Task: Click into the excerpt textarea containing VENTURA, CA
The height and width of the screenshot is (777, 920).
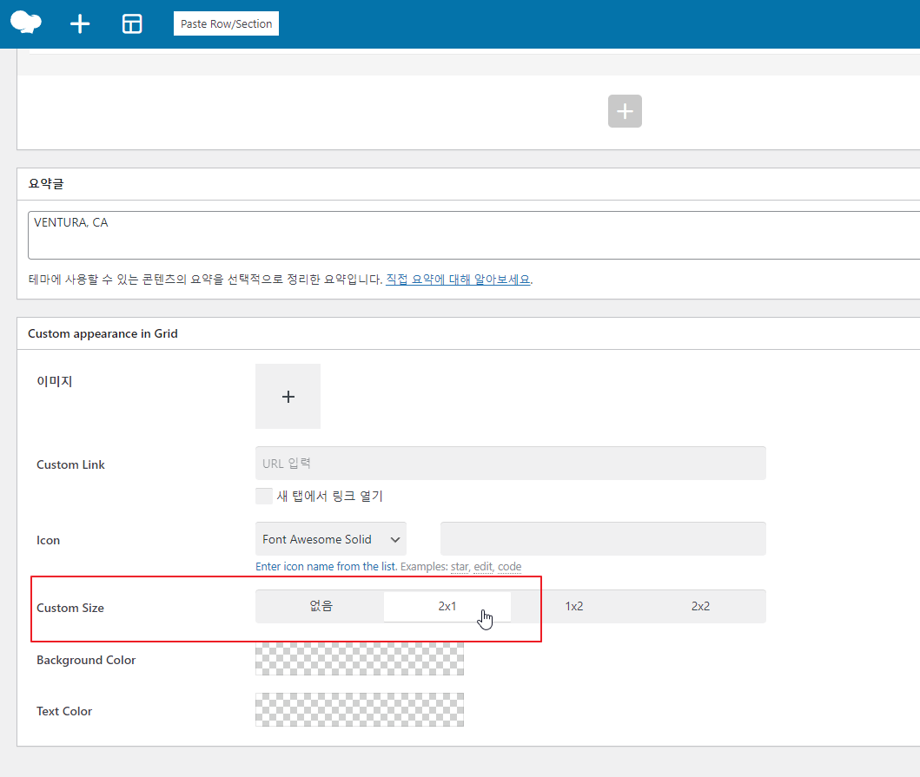Action: (x=473, y=235)
